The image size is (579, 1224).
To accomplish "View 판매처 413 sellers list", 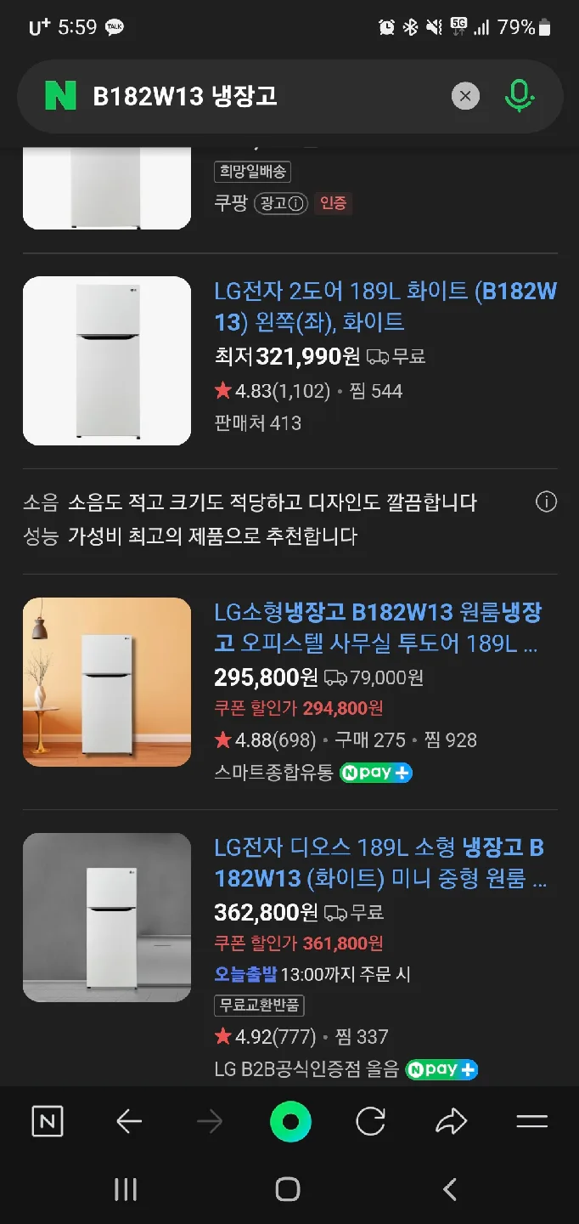I will click(x=258, y=422).
